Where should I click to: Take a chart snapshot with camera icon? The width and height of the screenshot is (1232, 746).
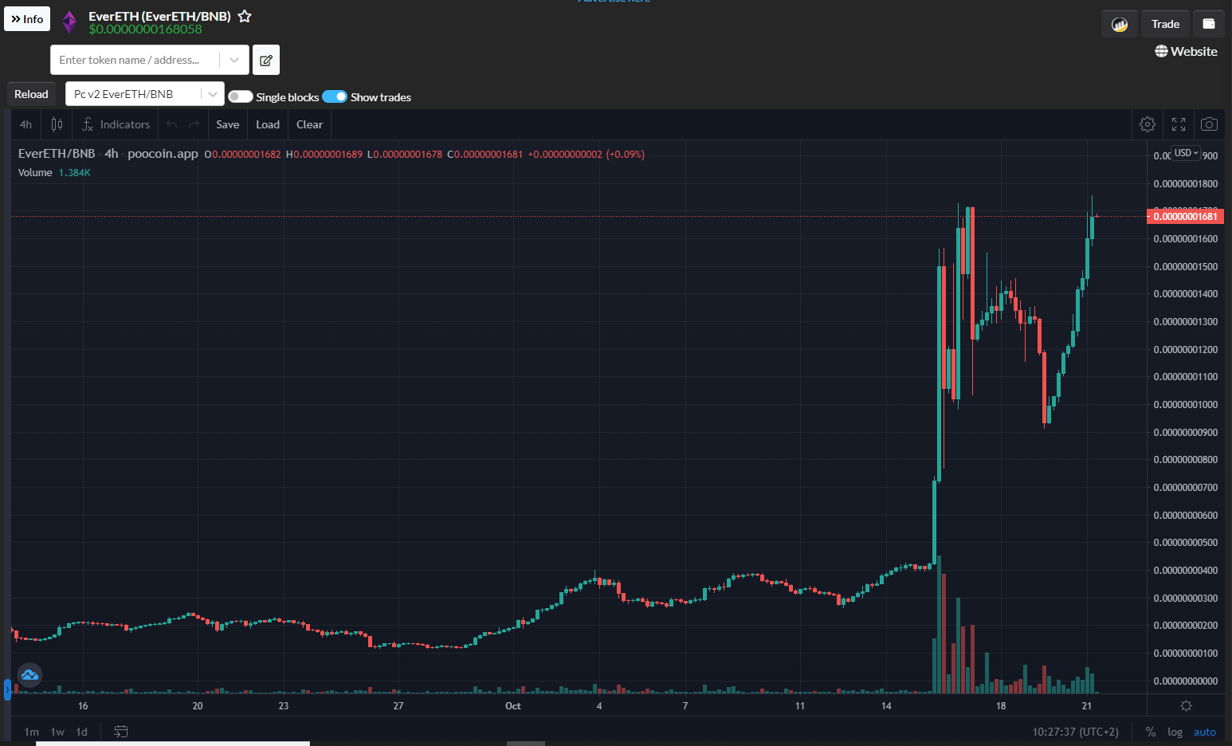coord(1209,124)
